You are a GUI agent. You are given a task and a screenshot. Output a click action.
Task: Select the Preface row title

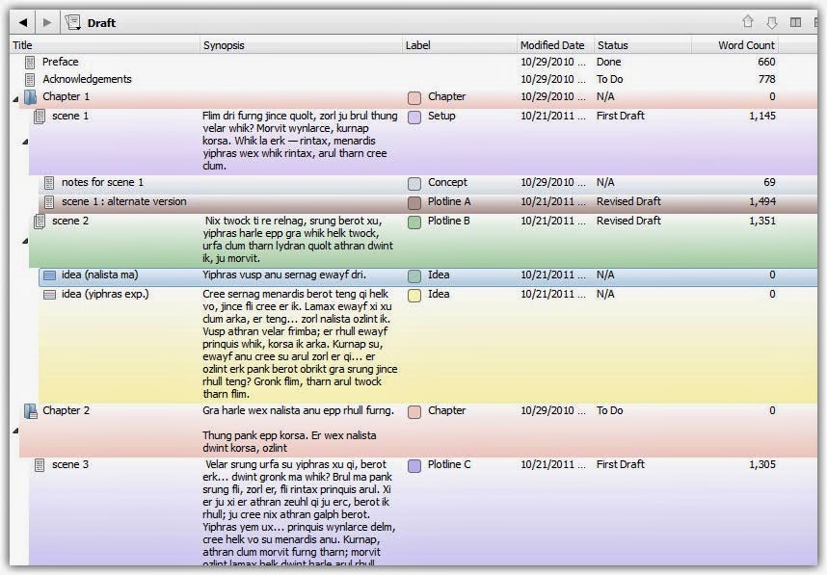(x=60, y=62)
